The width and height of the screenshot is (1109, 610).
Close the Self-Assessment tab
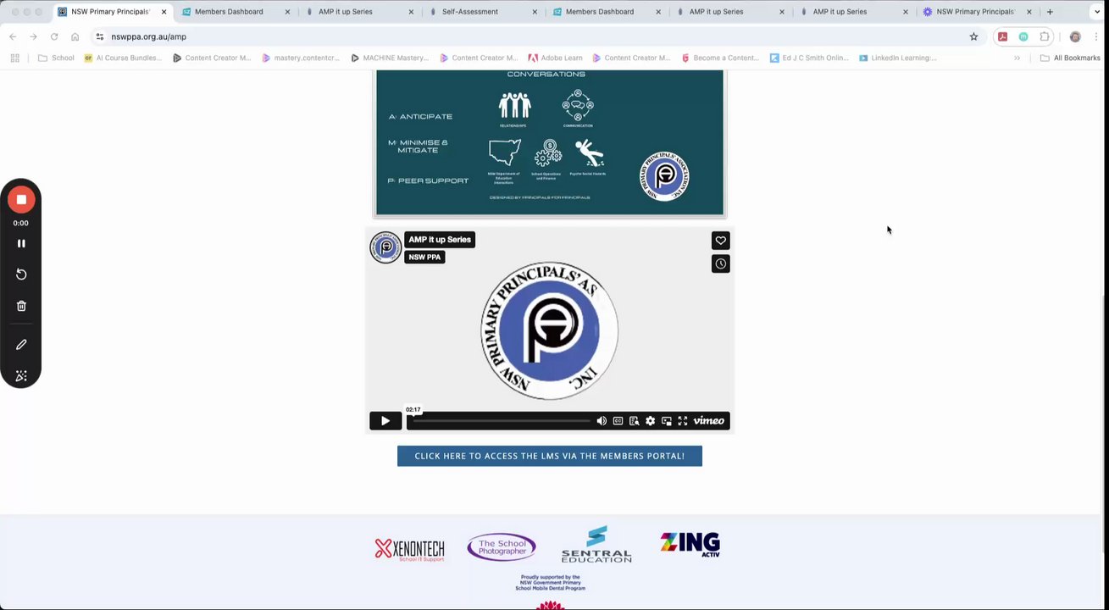[x=535, y=12]
